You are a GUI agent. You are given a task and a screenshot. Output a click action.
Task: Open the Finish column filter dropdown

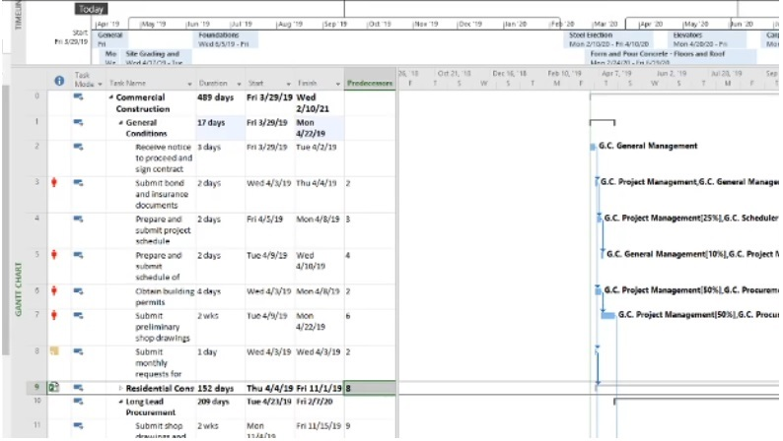(336, 84)
